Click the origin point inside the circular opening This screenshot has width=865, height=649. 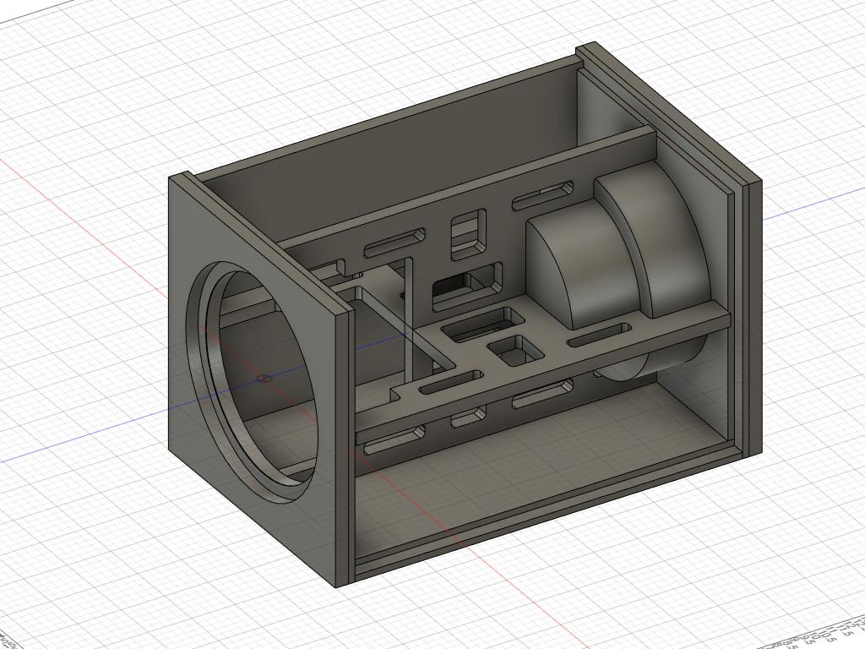[264, 379]
